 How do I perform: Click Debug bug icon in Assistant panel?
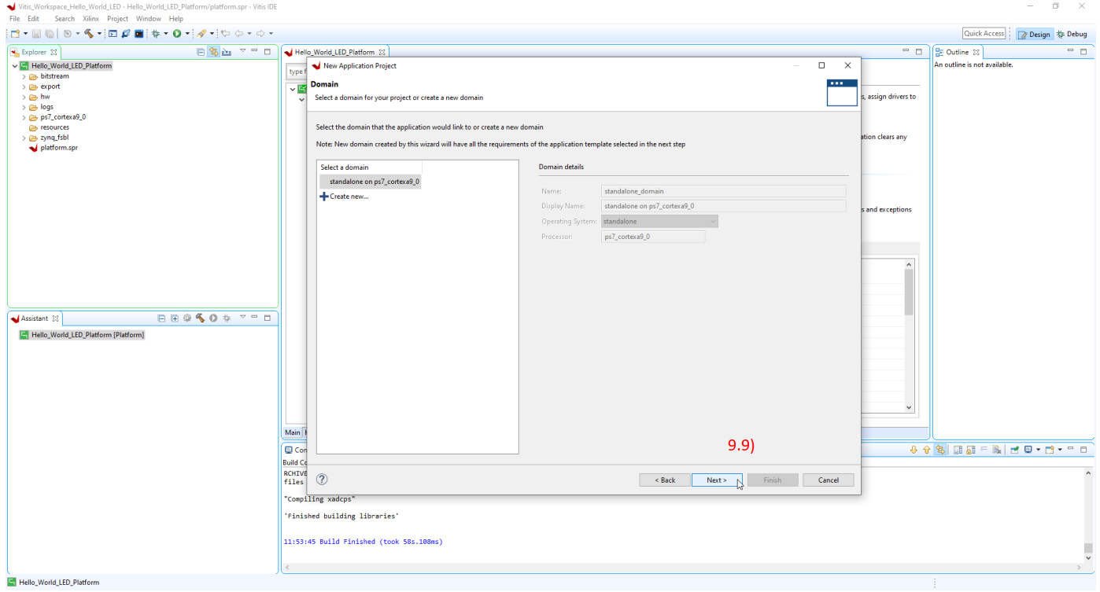pyautogui.click(x=227, y=318)
